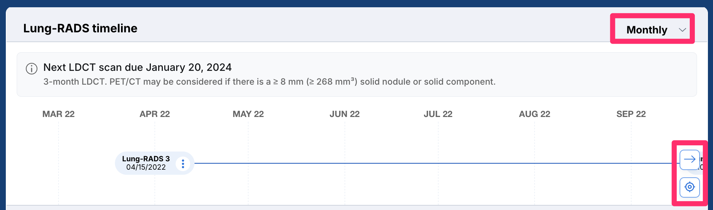Click the partially hidden entry at the right edge

[x=701, y=163]
